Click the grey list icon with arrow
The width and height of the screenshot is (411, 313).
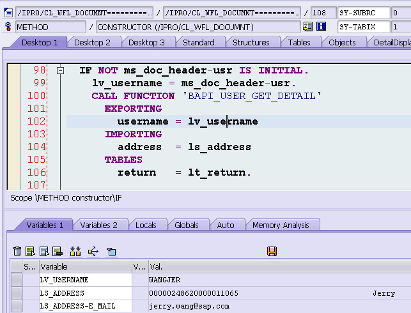coord(44,251)
